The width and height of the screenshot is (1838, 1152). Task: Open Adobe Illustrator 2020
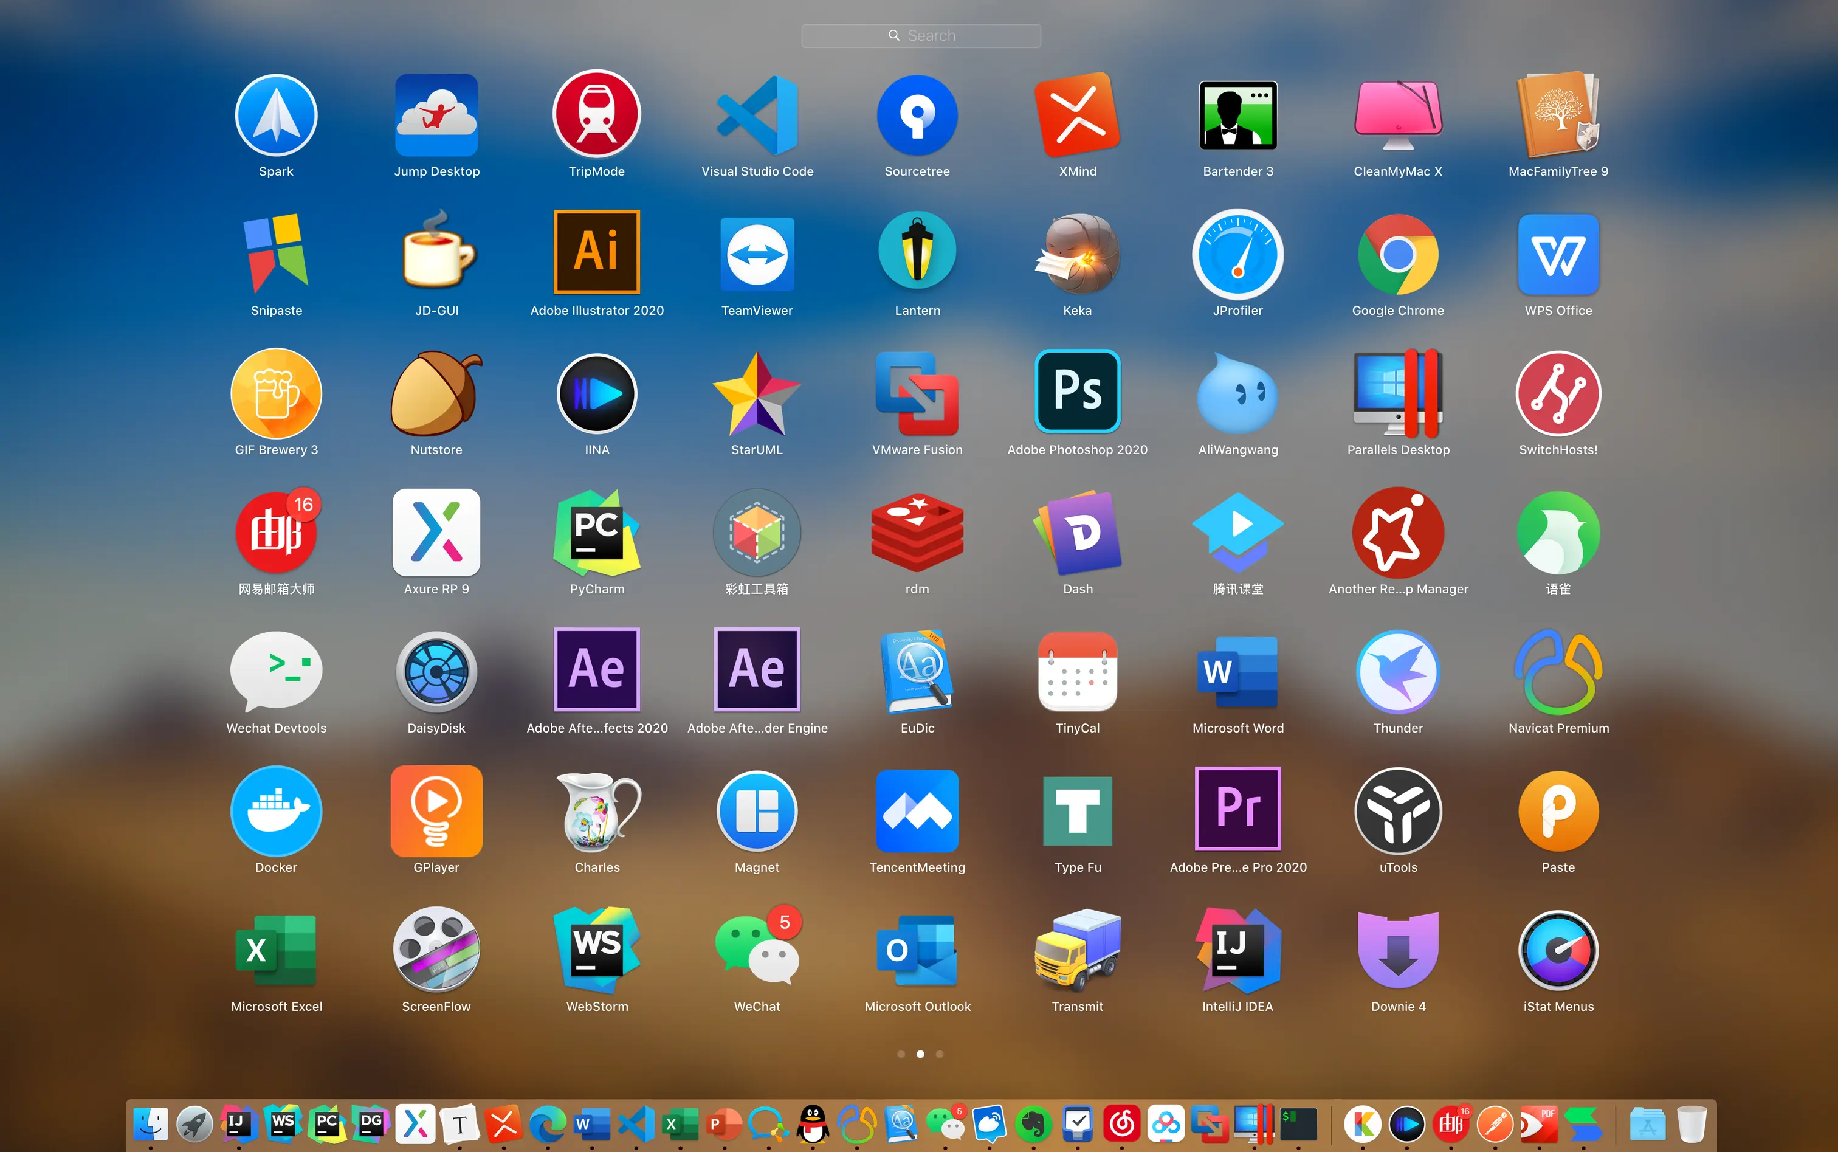[x=596, y=253]
